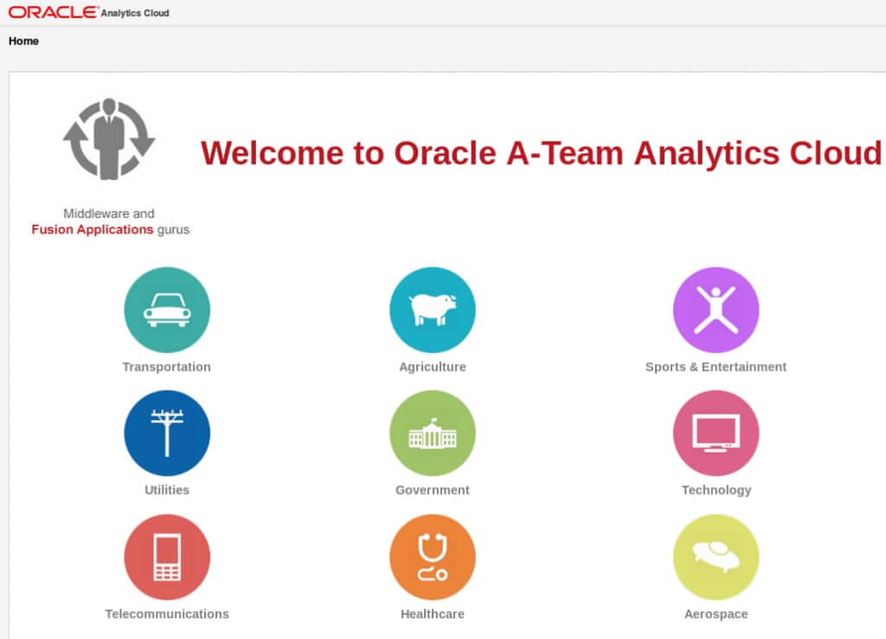Click the Oracle Analytics Cloud logo
This screenshot has width=886, height=639.
[52, 12]
